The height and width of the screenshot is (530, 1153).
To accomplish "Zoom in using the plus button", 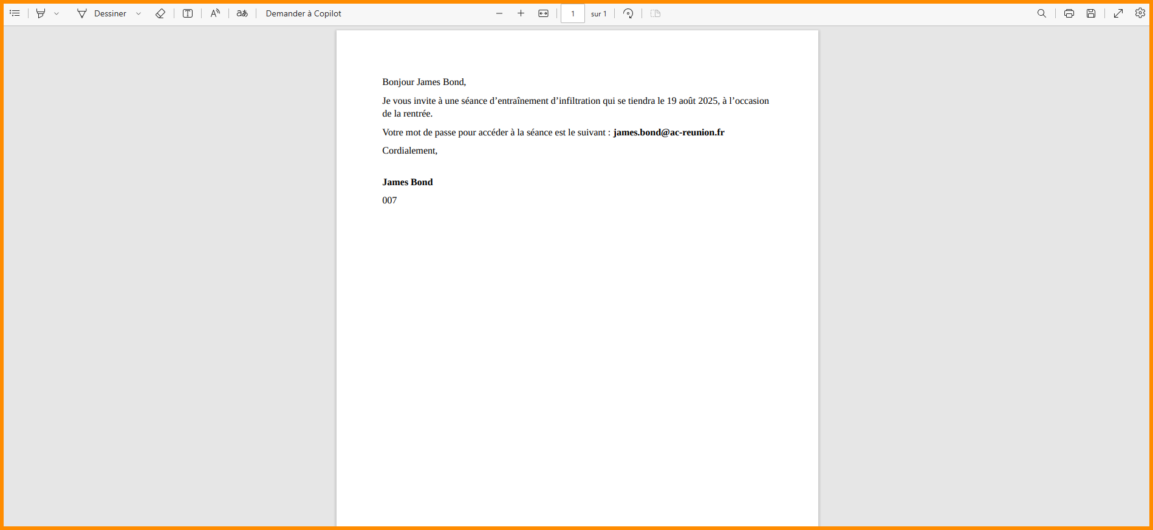I will coord(521,13).
